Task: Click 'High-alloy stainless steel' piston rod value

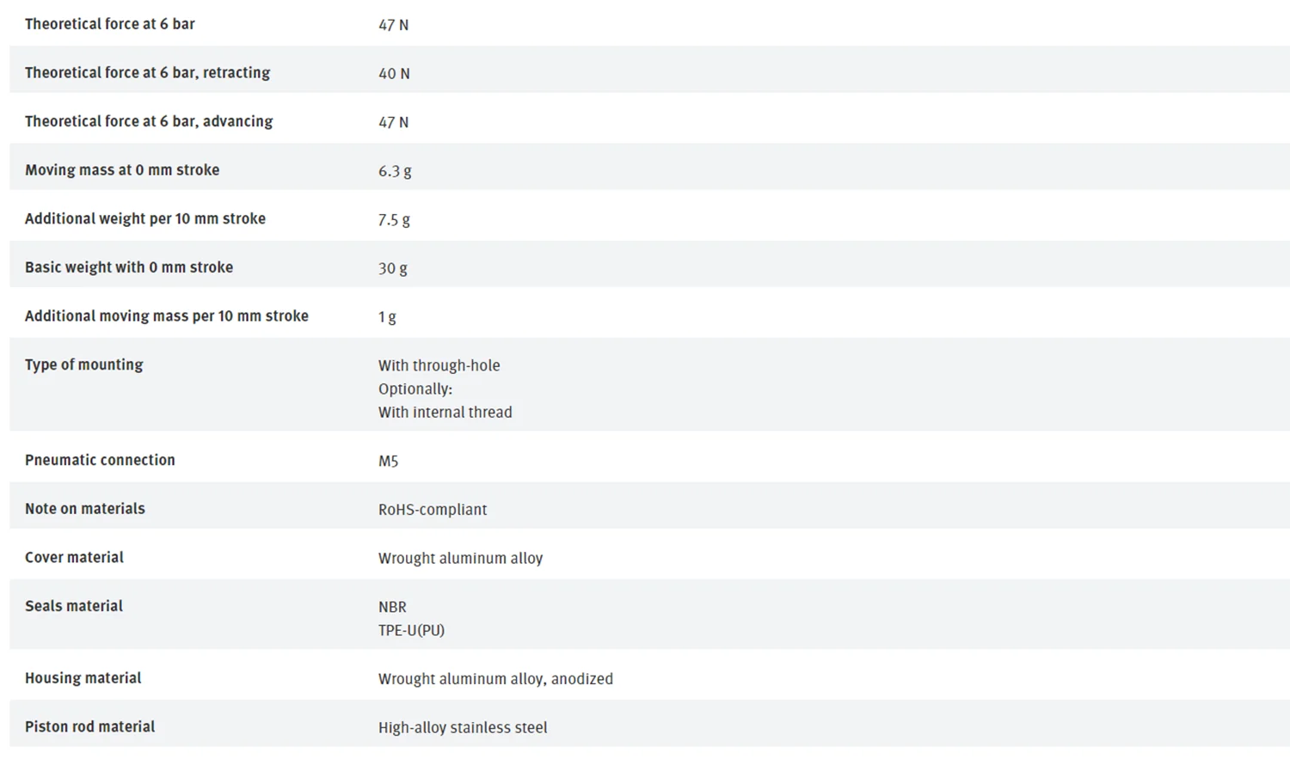Action: tap(463, 727)
